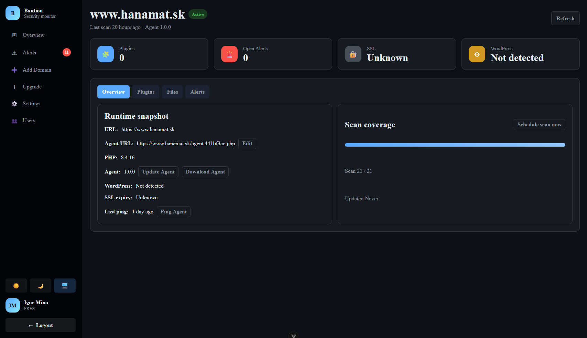Edit the Agent URL
This screenshot has height=338, width=587.
pos(247,144)
